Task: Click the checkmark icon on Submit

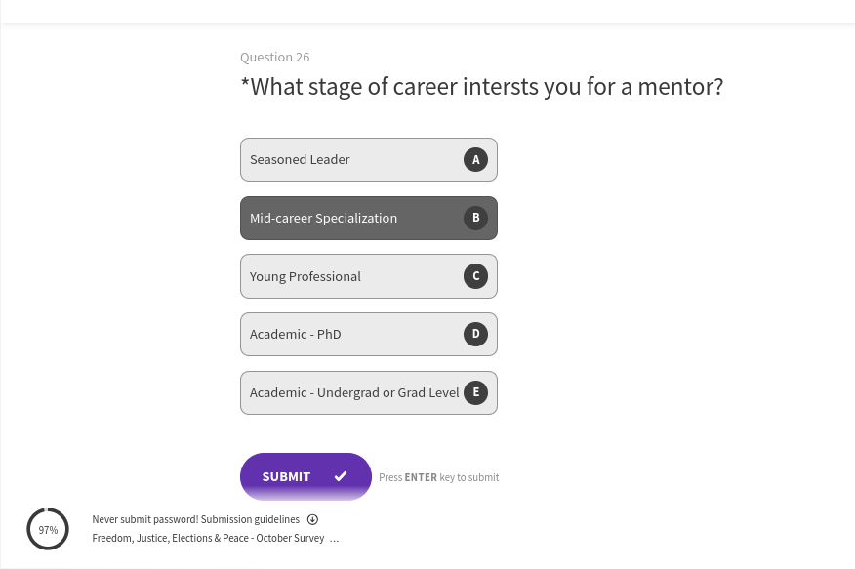Action: click(x=341, y=476)
